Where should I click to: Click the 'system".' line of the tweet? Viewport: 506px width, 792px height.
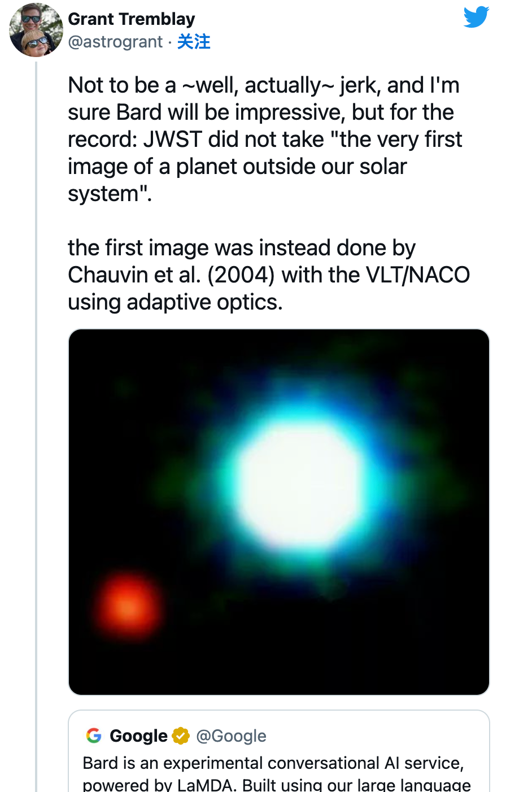pos(110,194)
